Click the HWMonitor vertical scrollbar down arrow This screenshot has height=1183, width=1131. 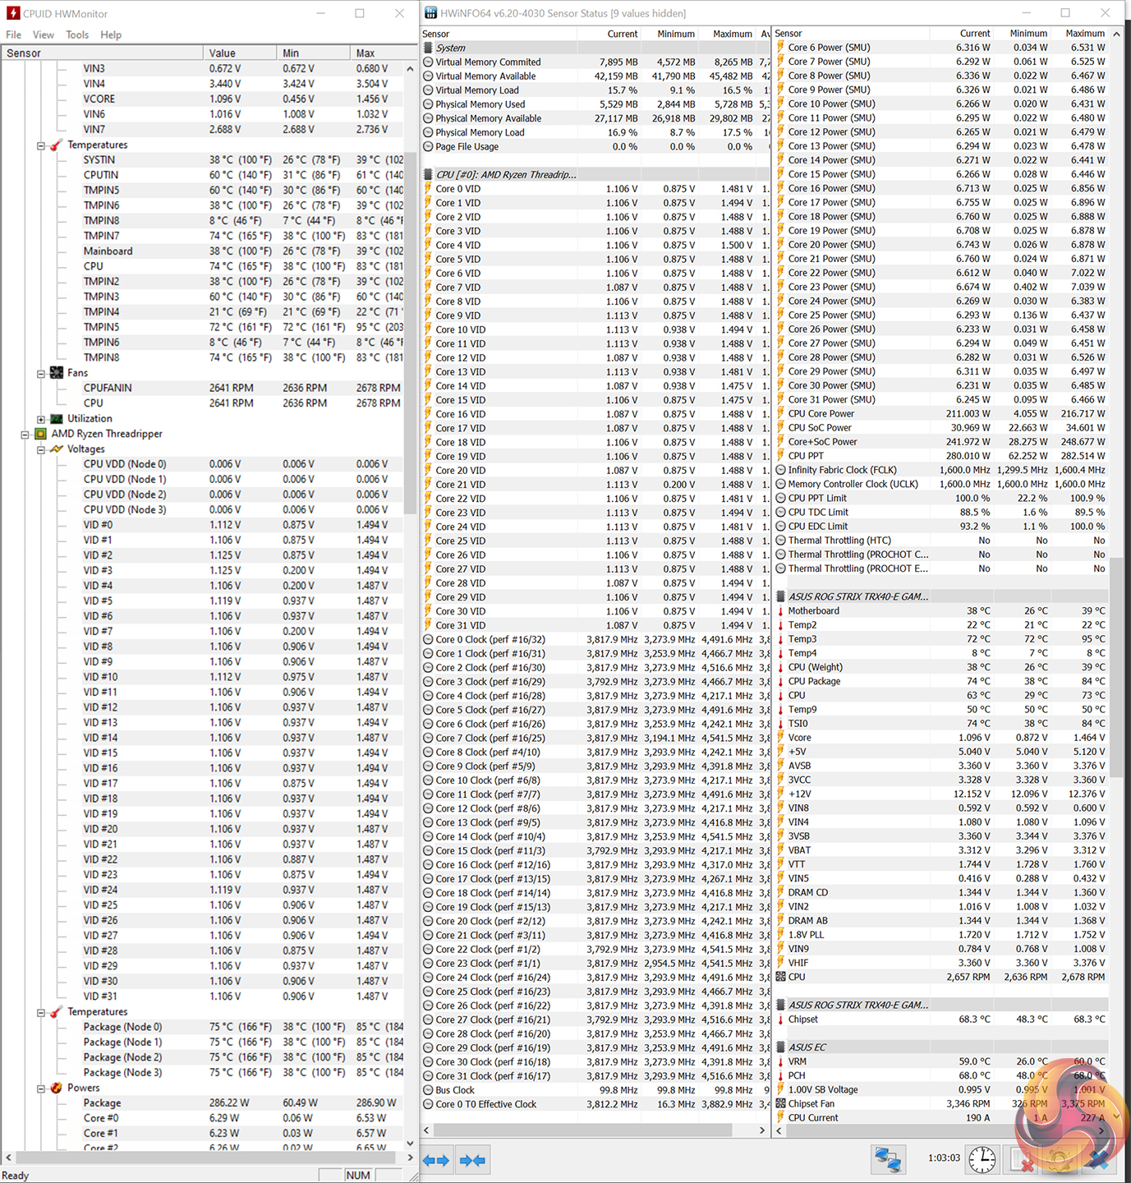point(411,1143)
